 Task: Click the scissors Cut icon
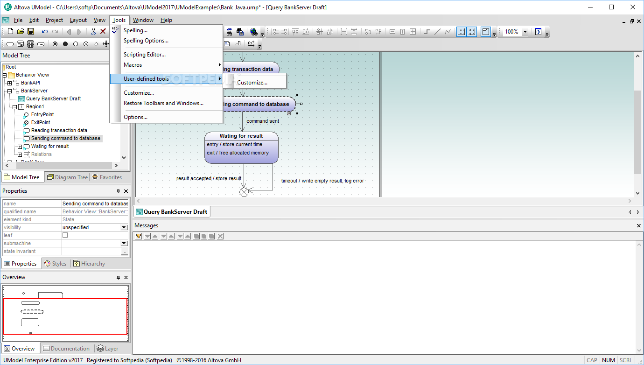click(93, 32)
